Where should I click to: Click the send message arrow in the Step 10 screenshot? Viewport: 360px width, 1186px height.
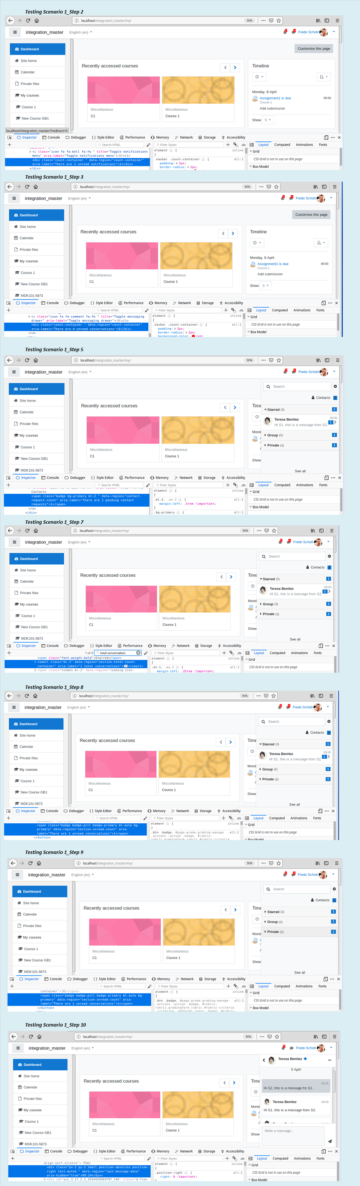tap(330, 1141)
